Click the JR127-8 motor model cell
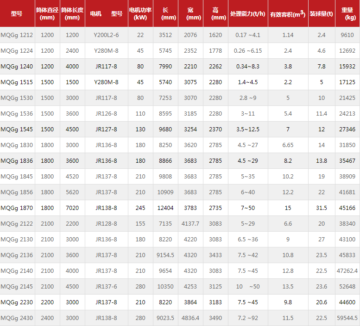This screenshot has height=326, width=360. (x=106, y=129)
